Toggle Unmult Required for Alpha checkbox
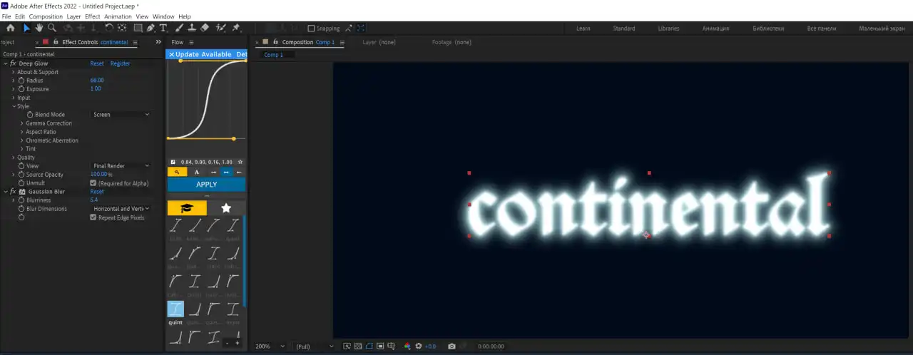913x355 pixels. click(x=93, y=183)
